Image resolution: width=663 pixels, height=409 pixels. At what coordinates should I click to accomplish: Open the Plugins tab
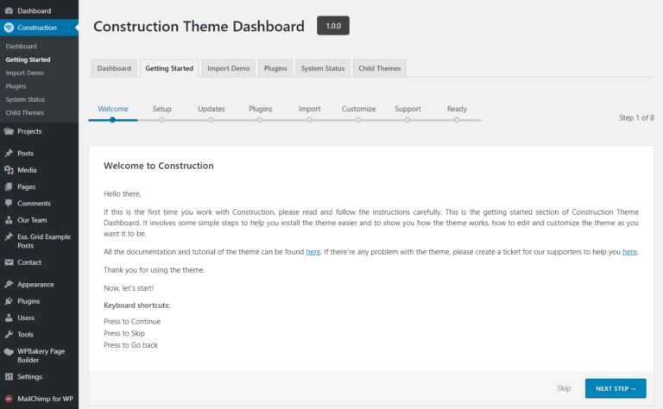[275, 68]
